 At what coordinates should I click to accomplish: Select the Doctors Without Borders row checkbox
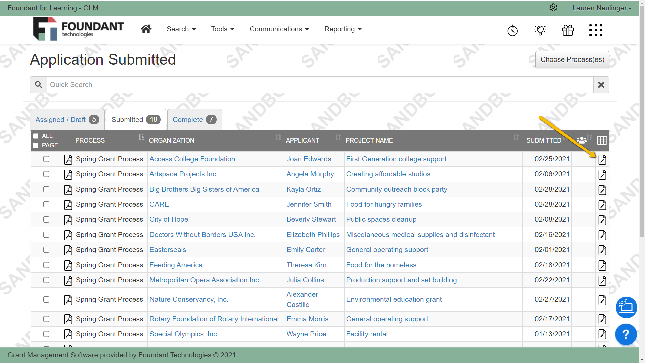(x=46, y=235)
